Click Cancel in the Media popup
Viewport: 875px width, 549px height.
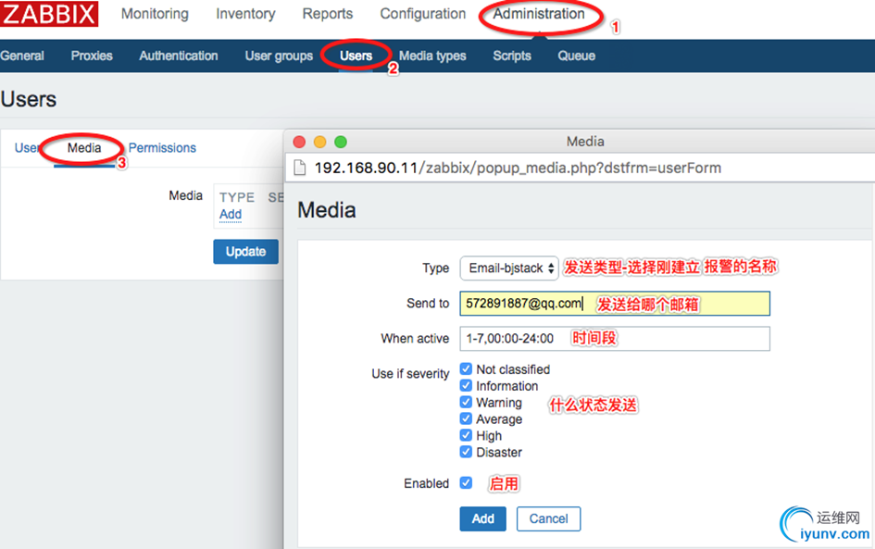548,518
